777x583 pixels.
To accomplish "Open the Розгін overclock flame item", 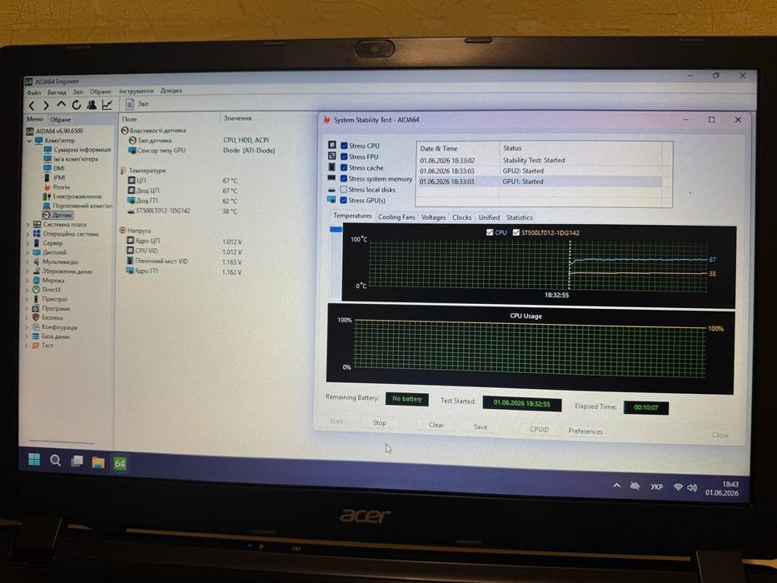I will 62,187.
